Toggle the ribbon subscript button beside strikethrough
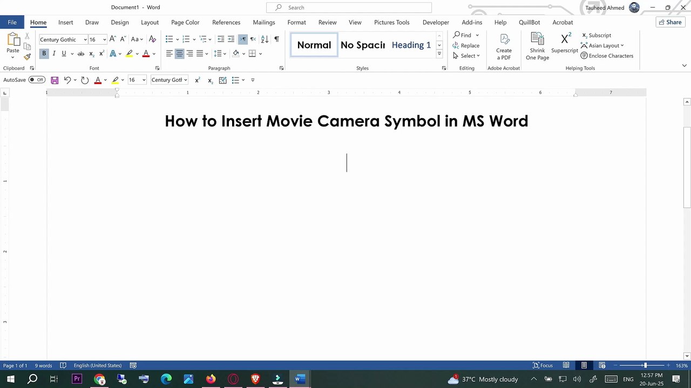The width and height of the screenshot is (691, 388). (91, 53)
